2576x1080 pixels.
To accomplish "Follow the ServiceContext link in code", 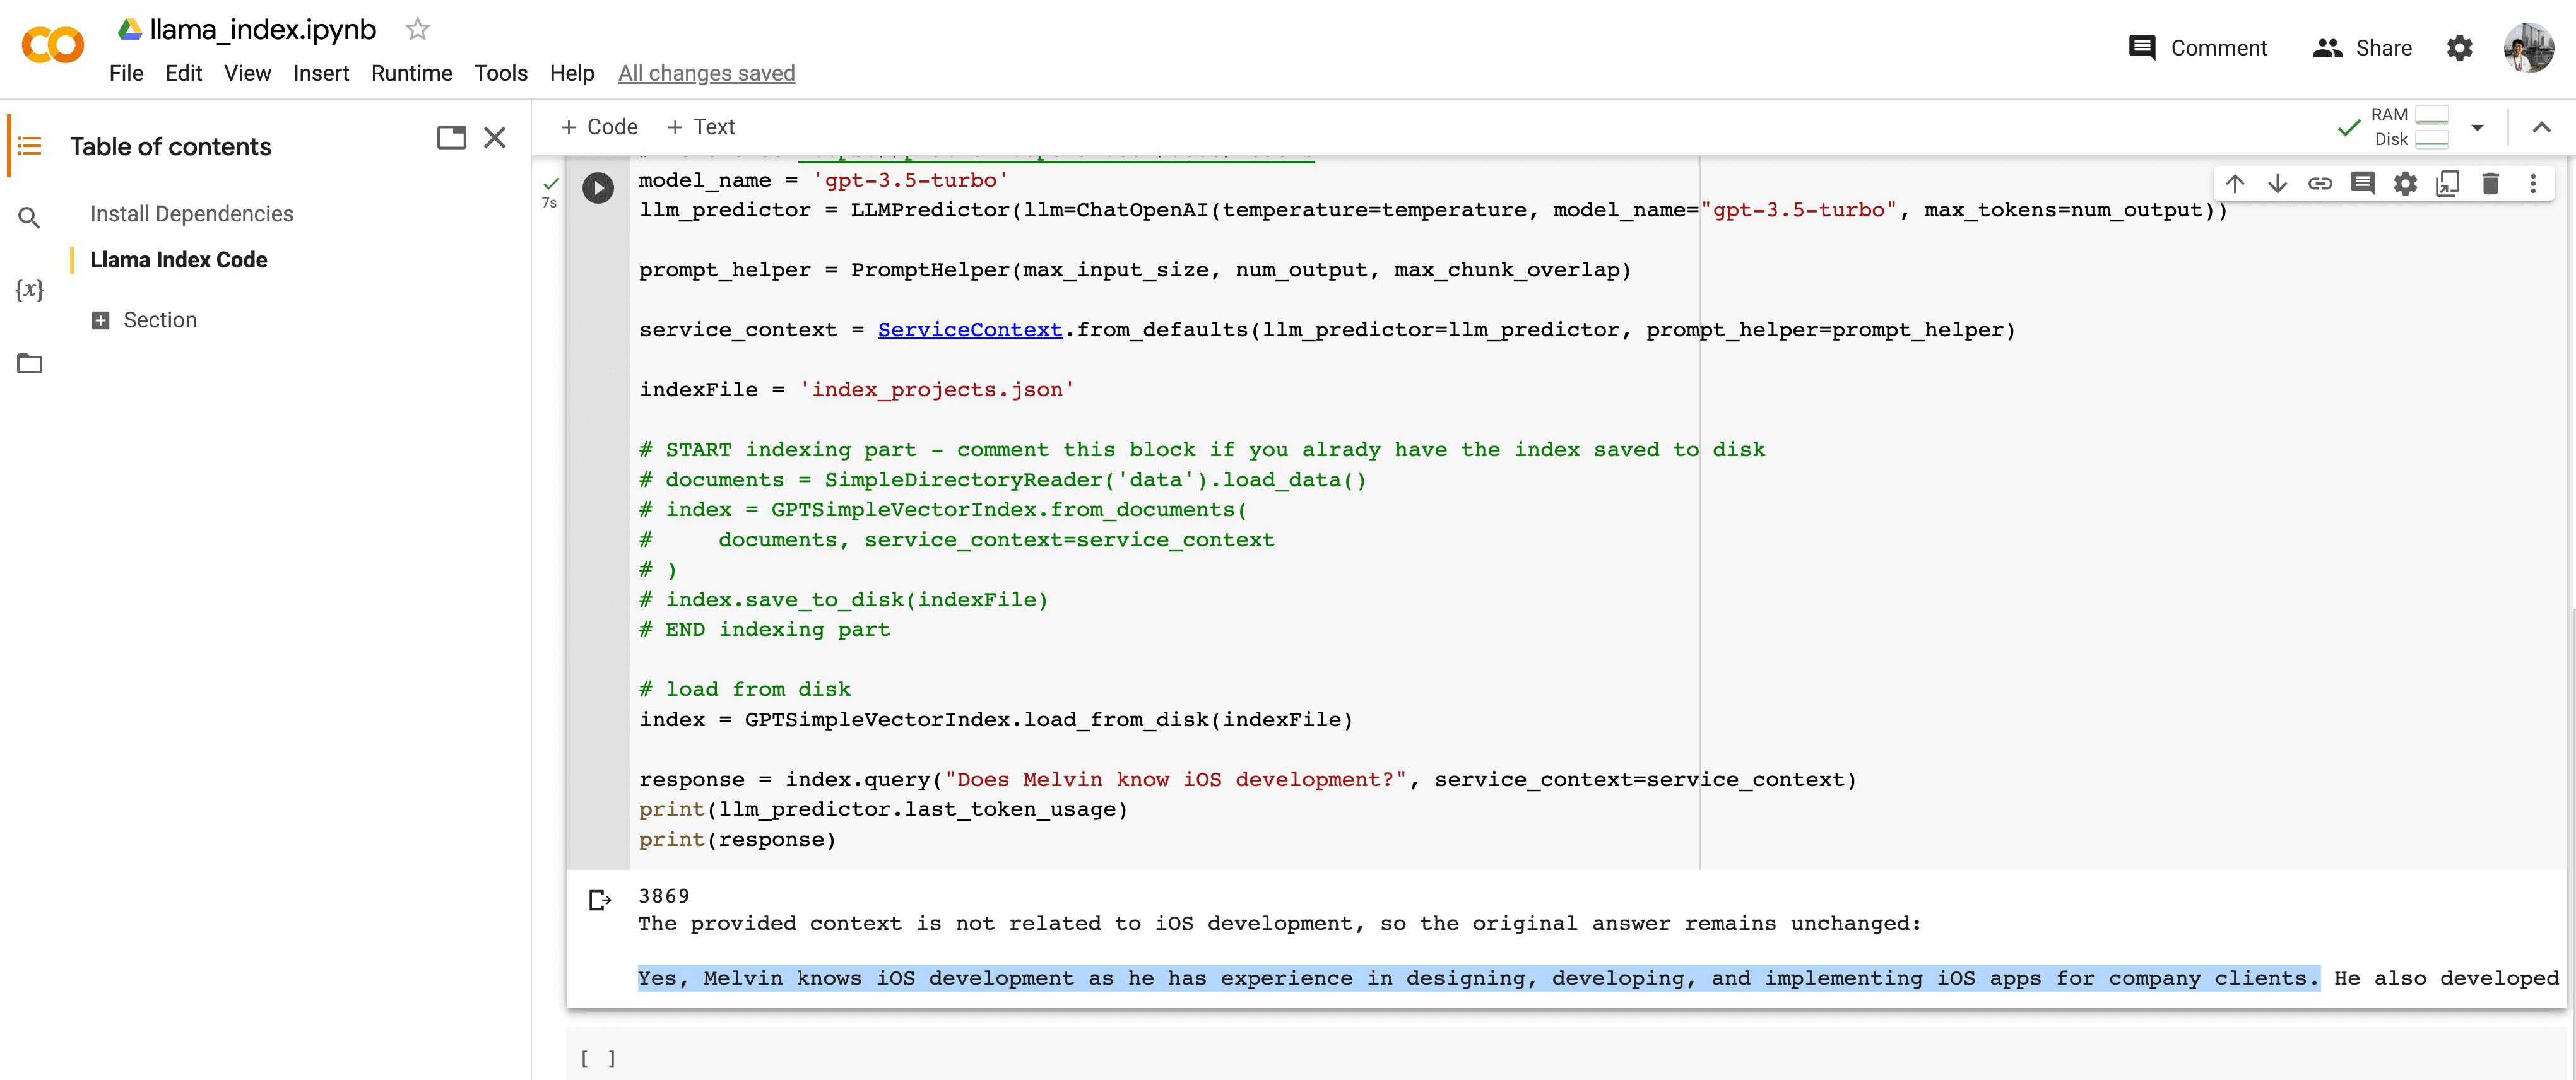I will pyautogui.click(x=969, y=330).
